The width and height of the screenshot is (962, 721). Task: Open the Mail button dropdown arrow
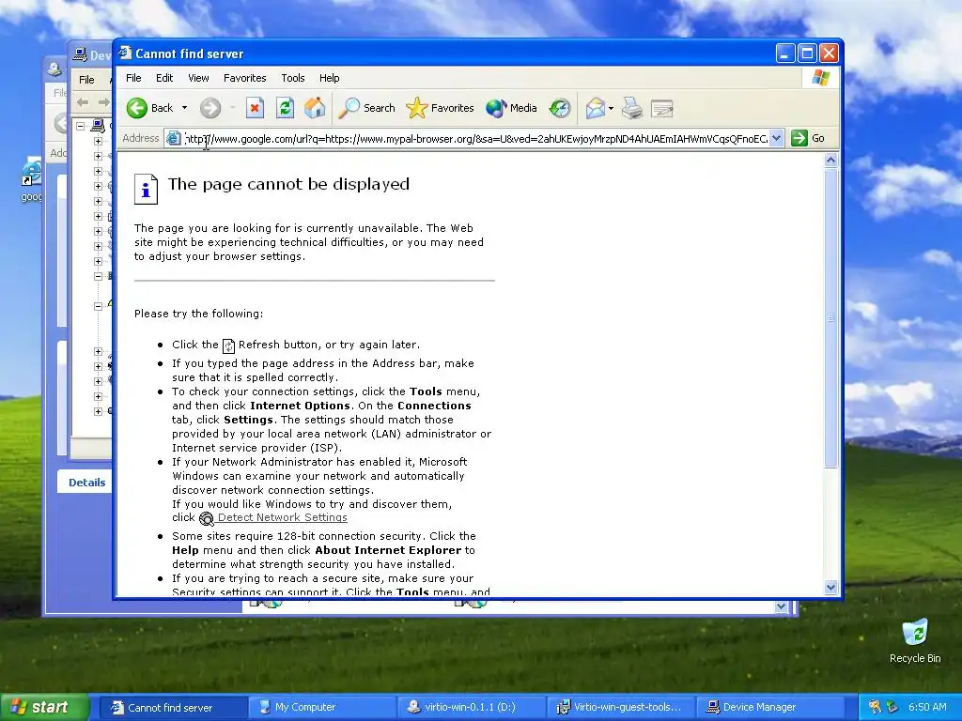click(611, 108)
